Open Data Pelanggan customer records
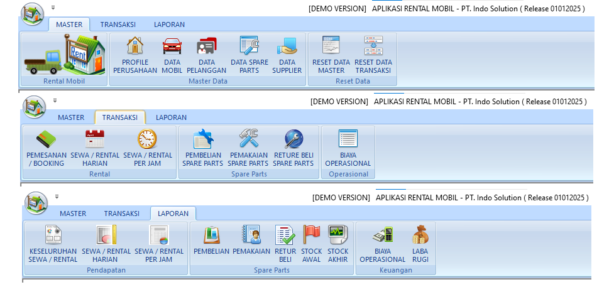This screenshot has height=292, width=614. point(206,55)
